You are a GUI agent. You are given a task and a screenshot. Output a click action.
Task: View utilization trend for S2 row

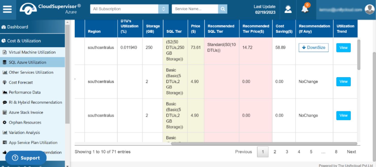tap(344, 48)
